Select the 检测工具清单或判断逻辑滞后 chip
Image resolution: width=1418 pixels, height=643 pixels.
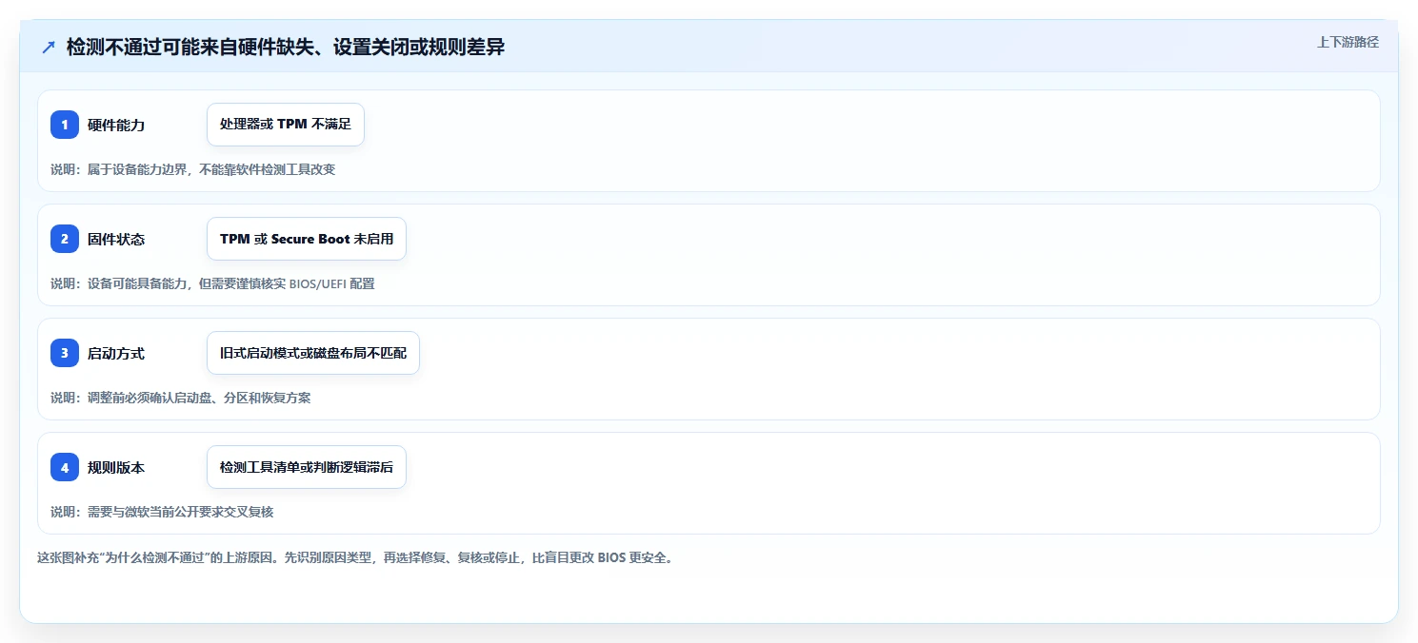pyautogui.click(x=307, y=467)
